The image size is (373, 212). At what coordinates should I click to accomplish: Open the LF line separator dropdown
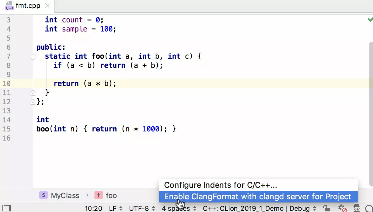(116, 208)
